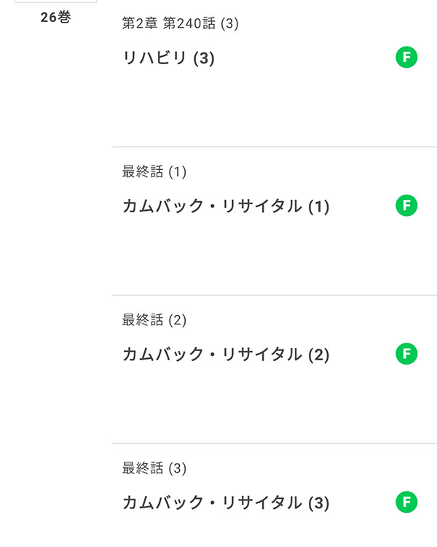Click volume cover thumbnail above 26巻

coord(55,1)
